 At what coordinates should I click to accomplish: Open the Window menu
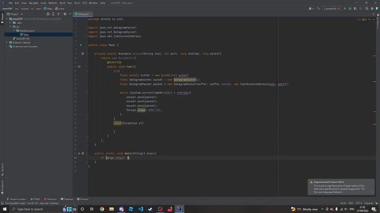93,3
